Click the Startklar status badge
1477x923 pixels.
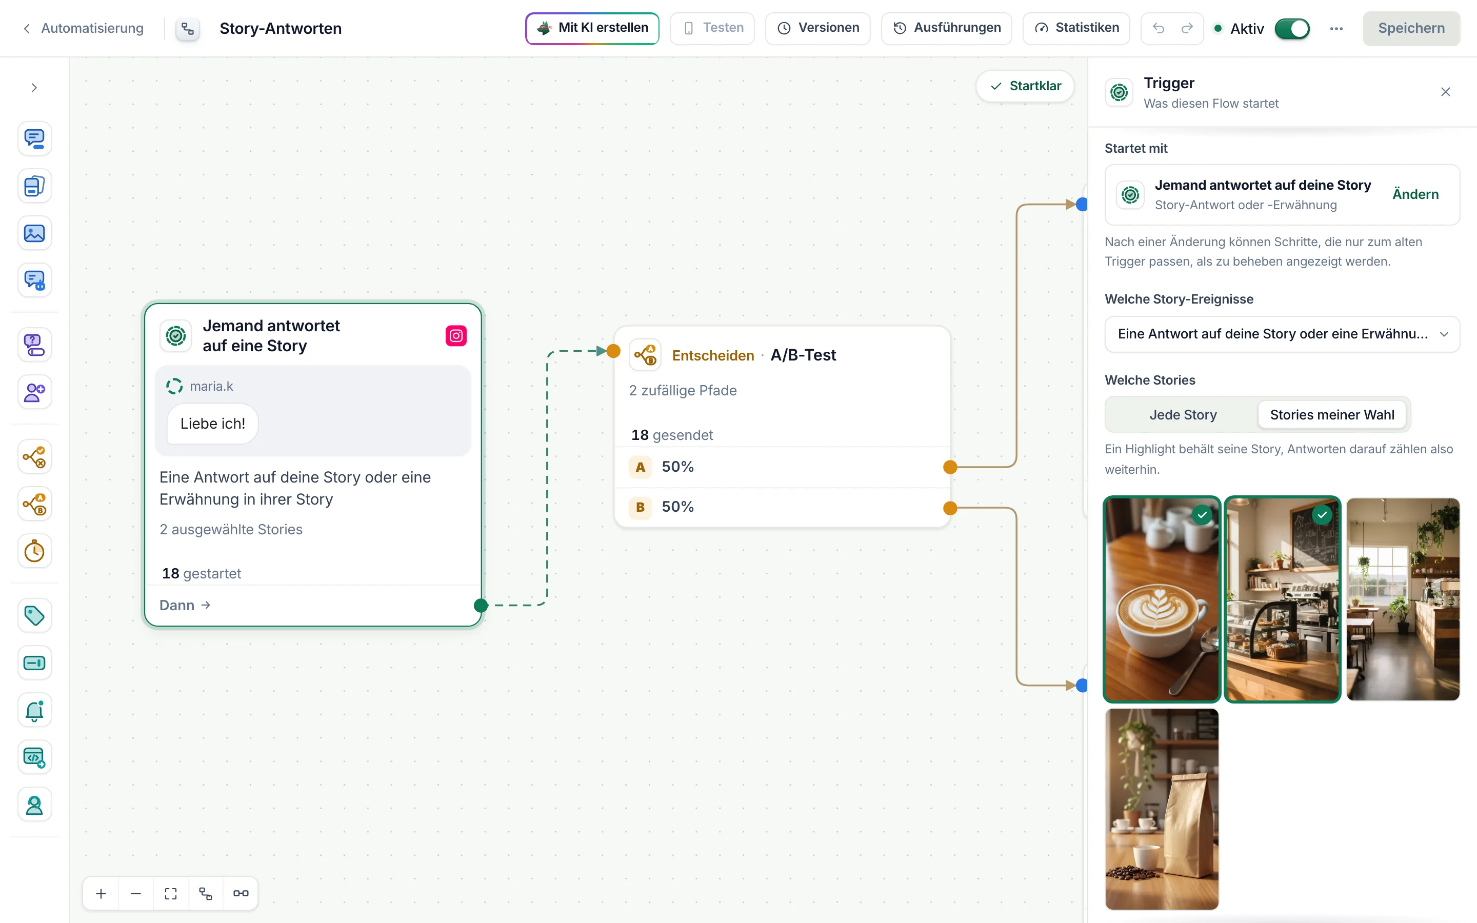(x=1025, y=86)
